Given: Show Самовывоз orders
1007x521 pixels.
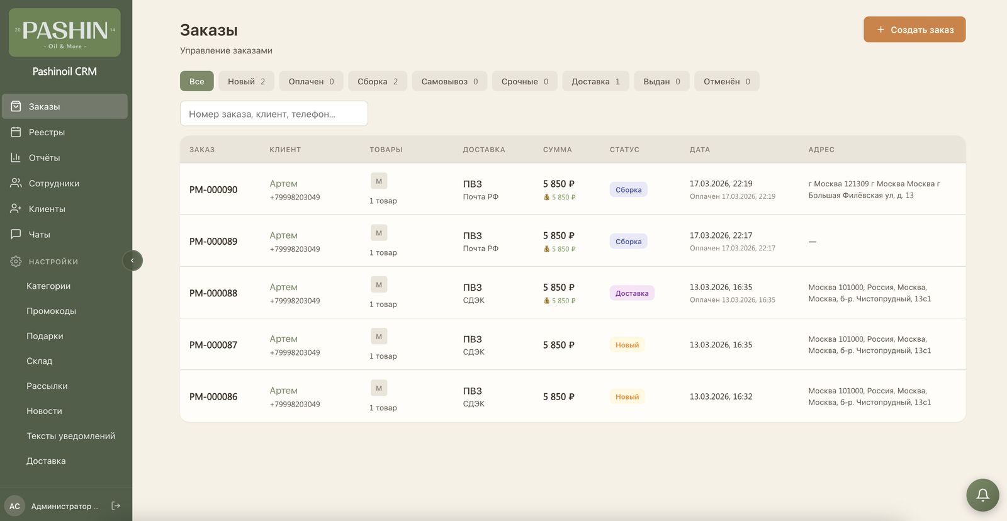Looking at the screenshot, I should point(449,81).
